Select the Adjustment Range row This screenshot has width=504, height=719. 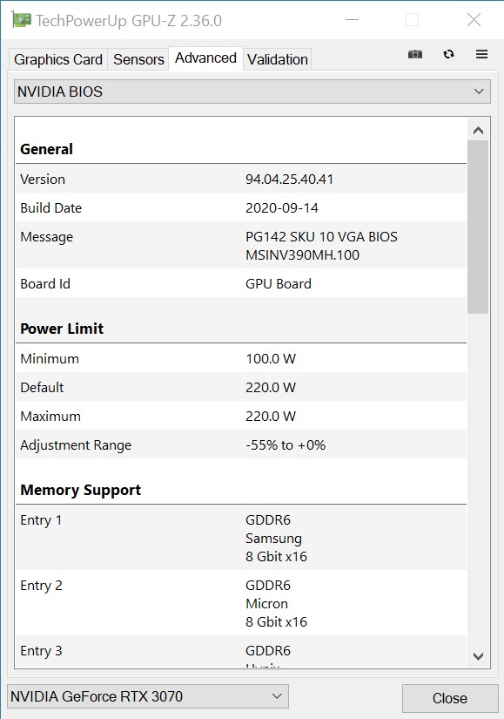click(x=241, y=444)
